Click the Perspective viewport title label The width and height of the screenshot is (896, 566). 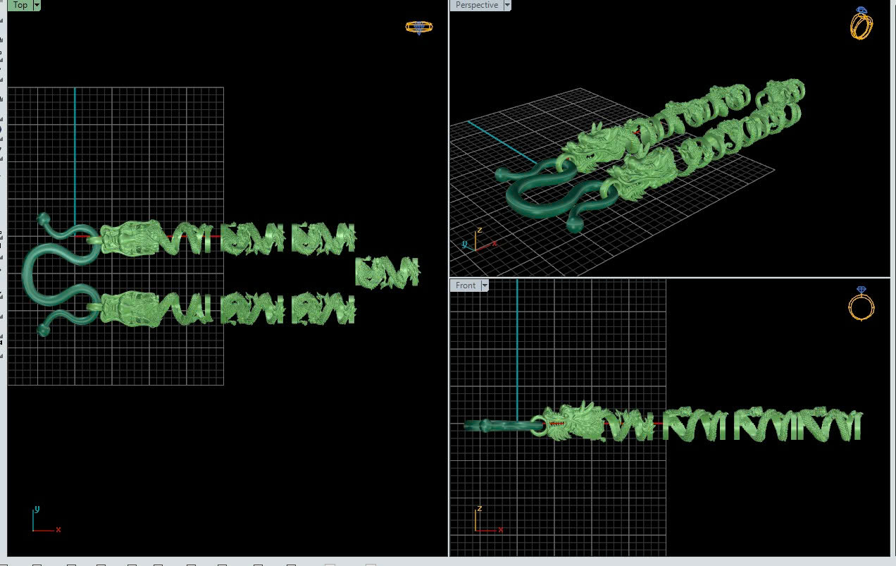(476, 5)
